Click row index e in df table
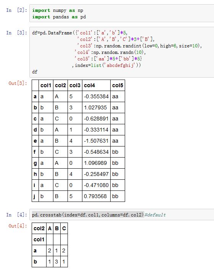Image resolution: width=214 pixels, height=270 pixels. 35,141
